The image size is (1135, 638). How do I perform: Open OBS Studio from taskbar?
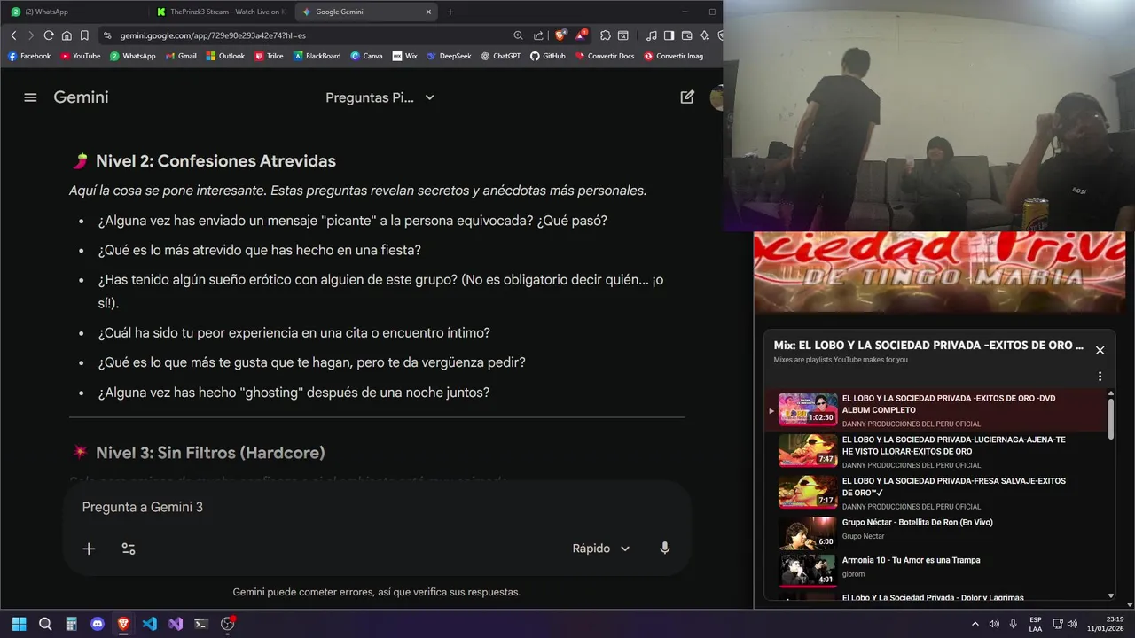coord(227,624)
